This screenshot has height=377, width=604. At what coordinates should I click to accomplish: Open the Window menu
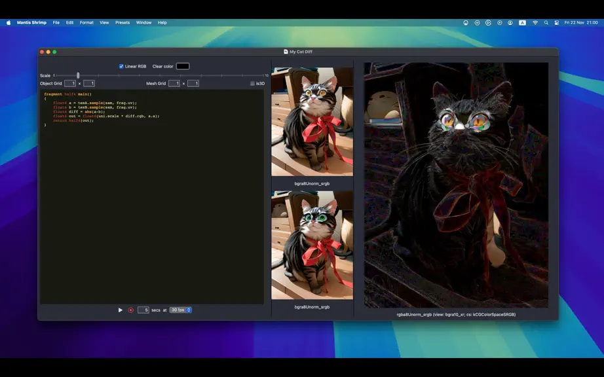(143, 23)
